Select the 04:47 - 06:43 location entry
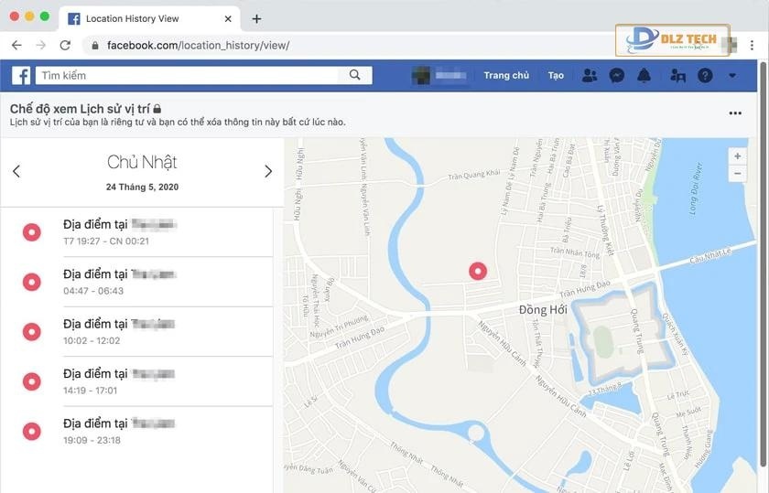The image size is (769, 493). pyautogui.click(x=137, y=282)
